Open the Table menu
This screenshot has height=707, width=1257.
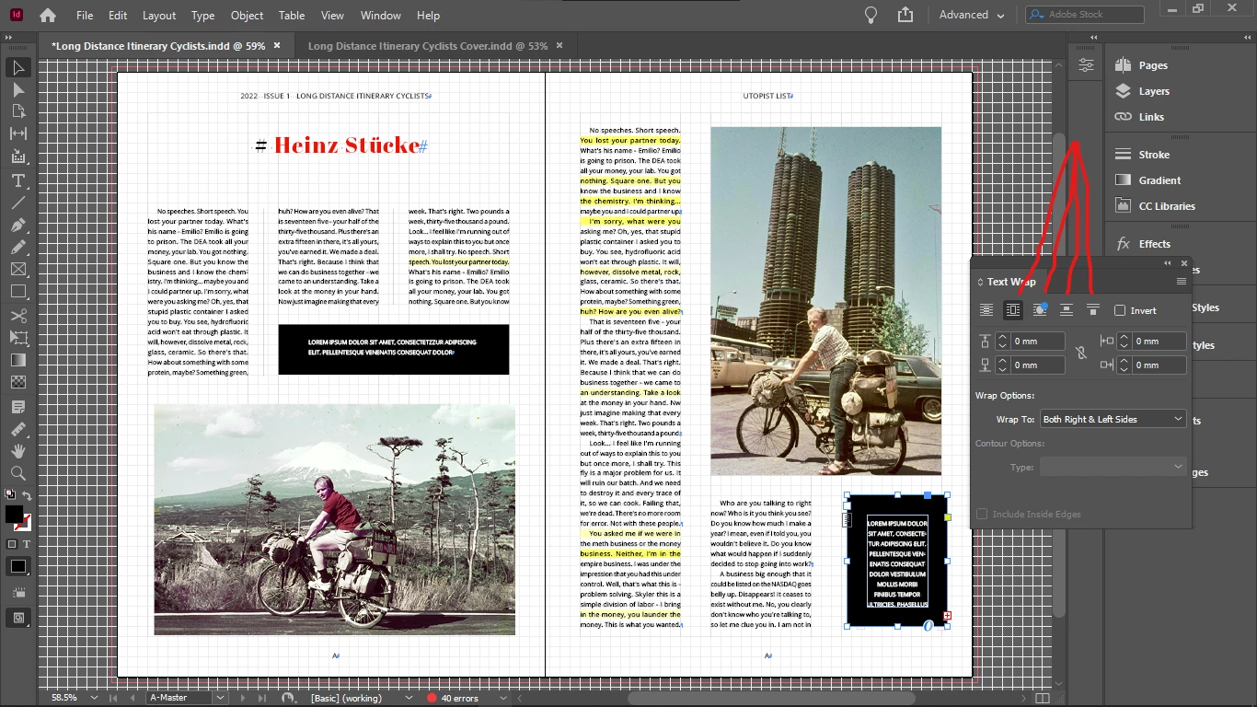(292, 15)
